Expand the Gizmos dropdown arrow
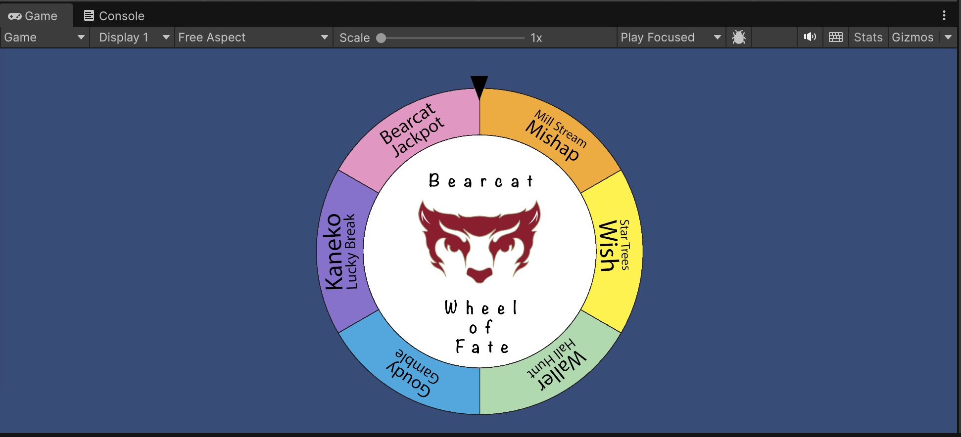The image size is (961, 437). [948, 37]
